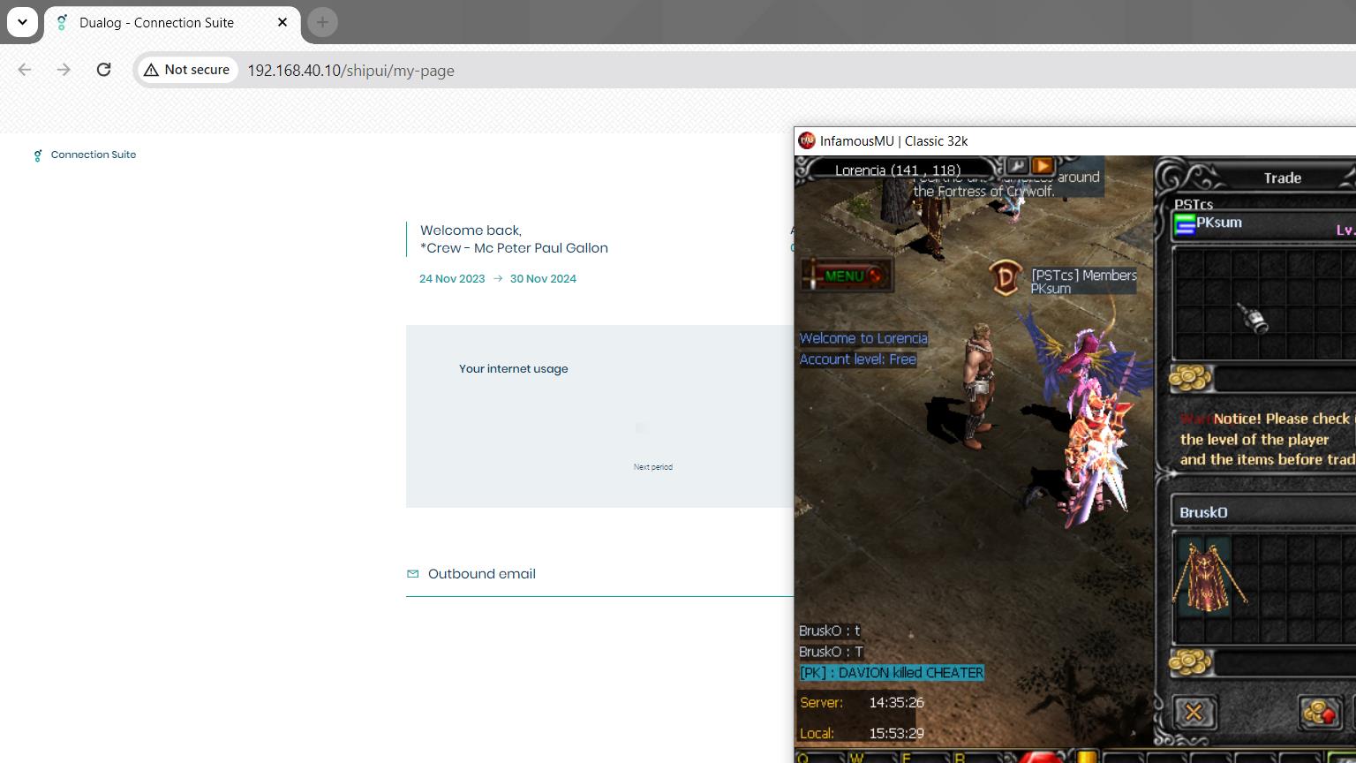This screenshot has width=1356, height=763.
Task: Click the browser forward arrow
Action: coord(64,70)
